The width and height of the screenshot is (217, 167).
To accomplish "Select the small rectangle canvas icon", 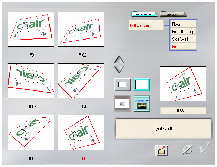I will tap(122, 84).
